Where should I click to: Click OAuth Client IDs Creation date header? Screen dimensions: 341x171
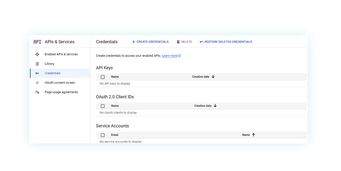(203, 106)
